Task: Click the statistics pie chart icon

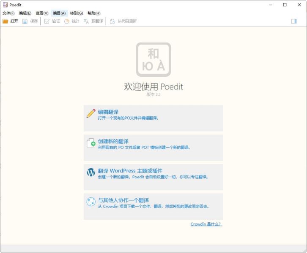Action: pos(67,21)
